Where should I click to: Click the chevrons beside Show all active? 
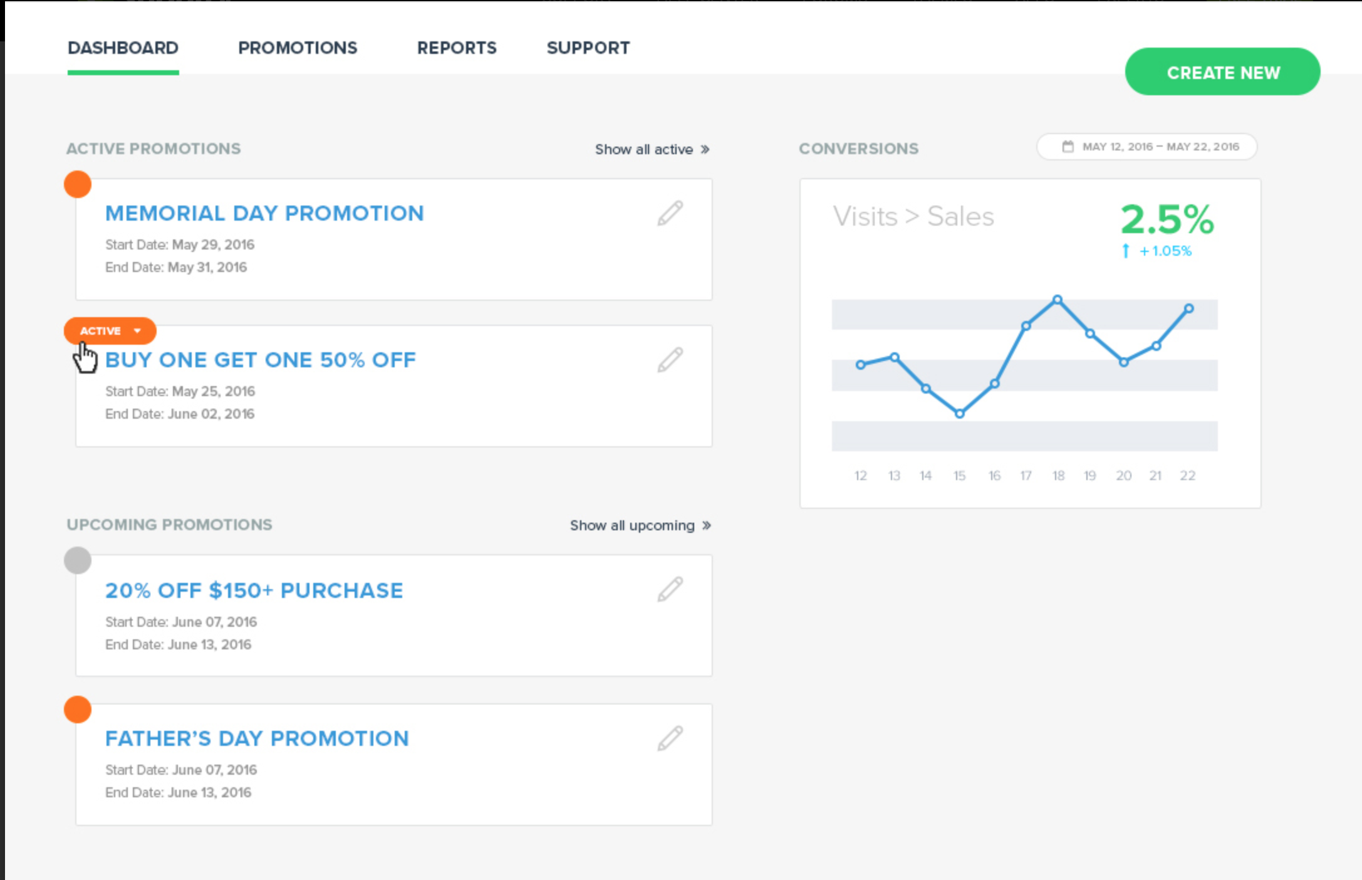[705, 149]
